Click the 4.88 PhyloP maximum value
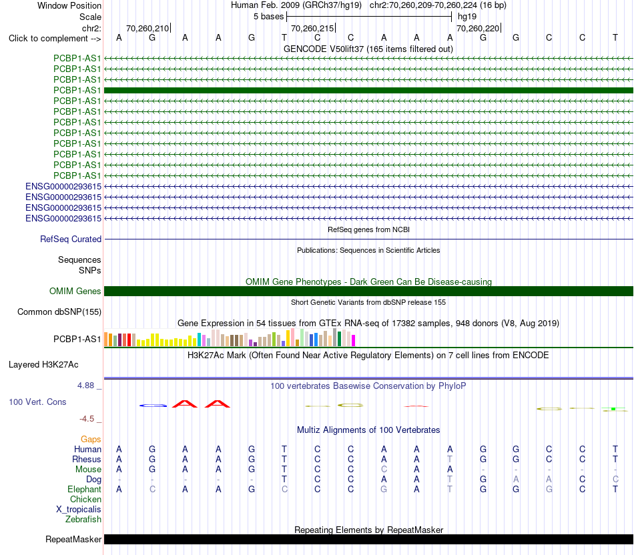This screenshot has width=634, height=555. click(x=85, y=386)
